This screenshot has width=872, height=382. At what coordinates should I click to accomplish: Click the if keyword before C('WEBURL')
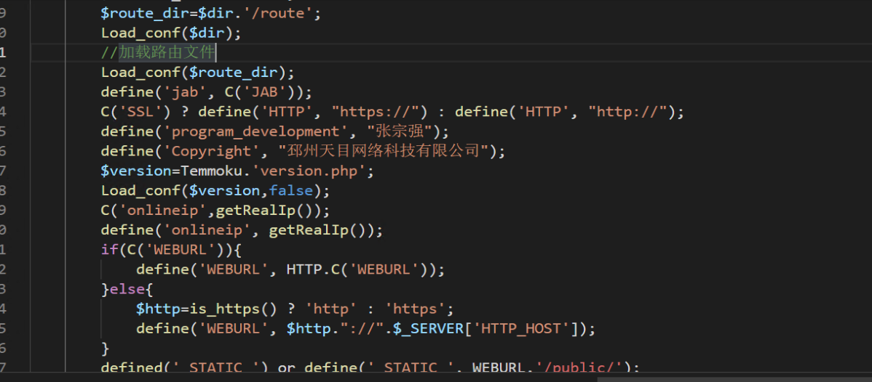pos(110,250)
